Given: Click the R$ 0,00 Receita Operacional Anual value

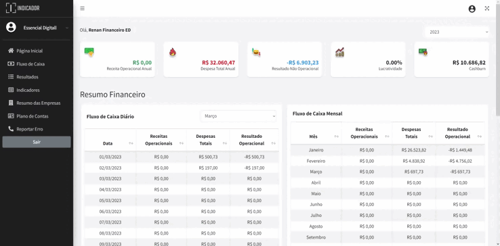Looking at the screenshot, I should point(142,63).
